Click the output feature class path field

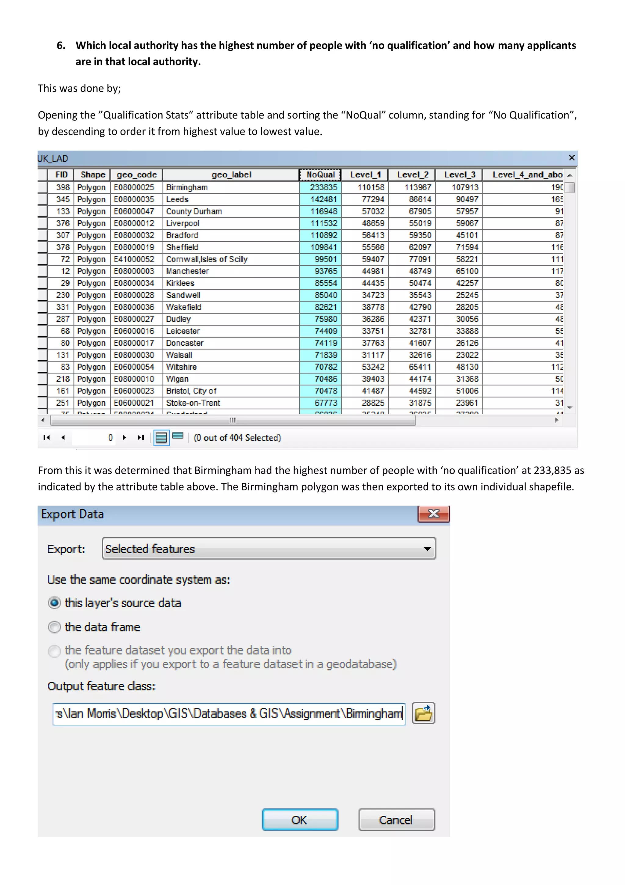click(x=229, y=714)
